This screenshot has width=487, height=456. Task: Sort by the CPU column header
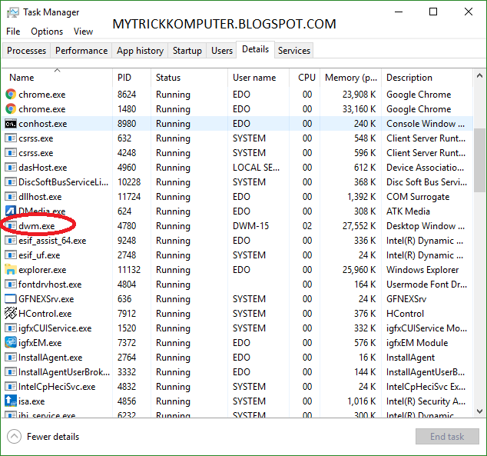click(304, 78)
